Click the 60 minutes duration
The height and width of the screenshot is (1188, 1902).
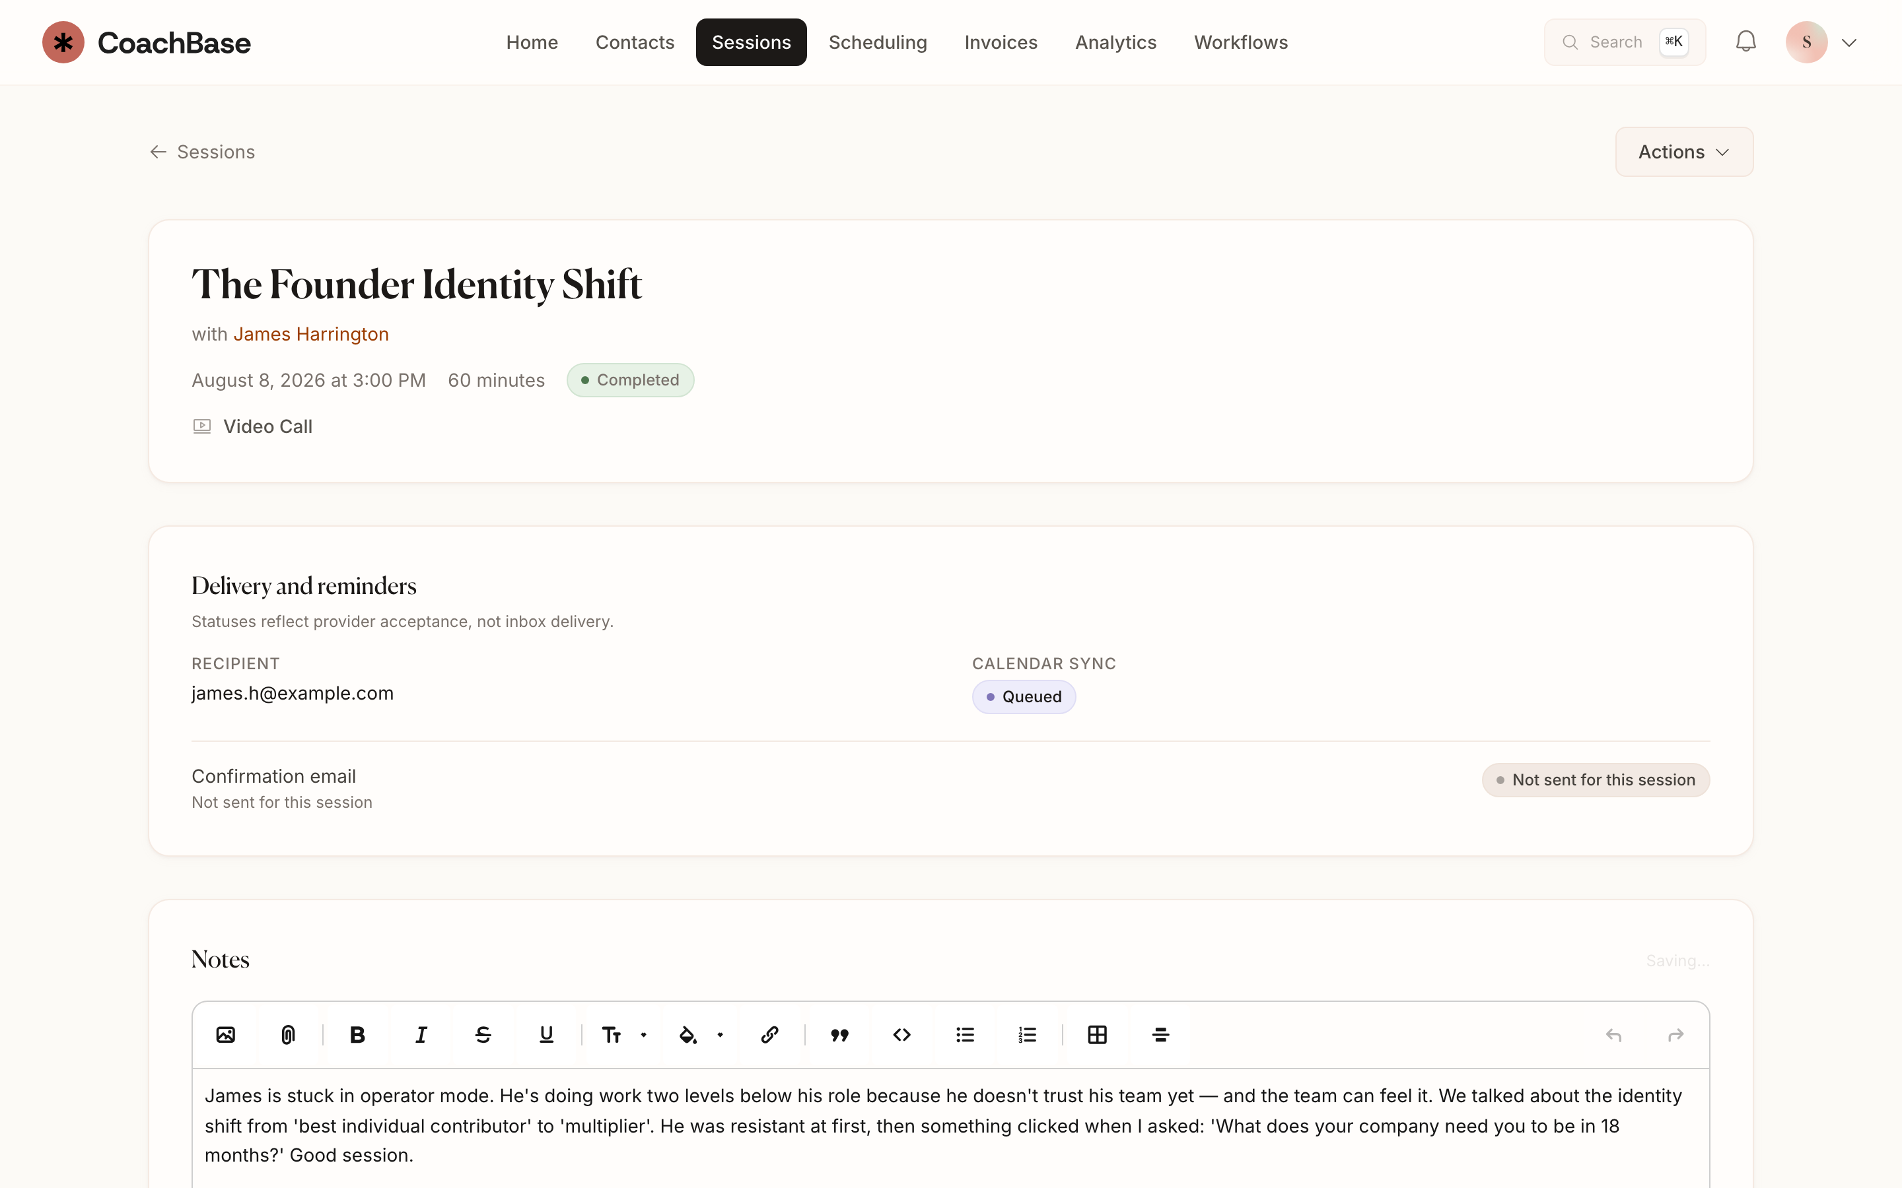[x=496, y=380]
